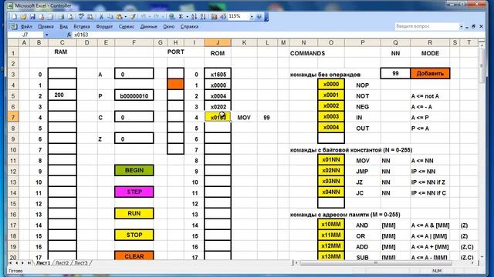Screen dimensions: 494x277
Task: Open Print Preview from the toolbar
Action: click(x=70, y=17)
